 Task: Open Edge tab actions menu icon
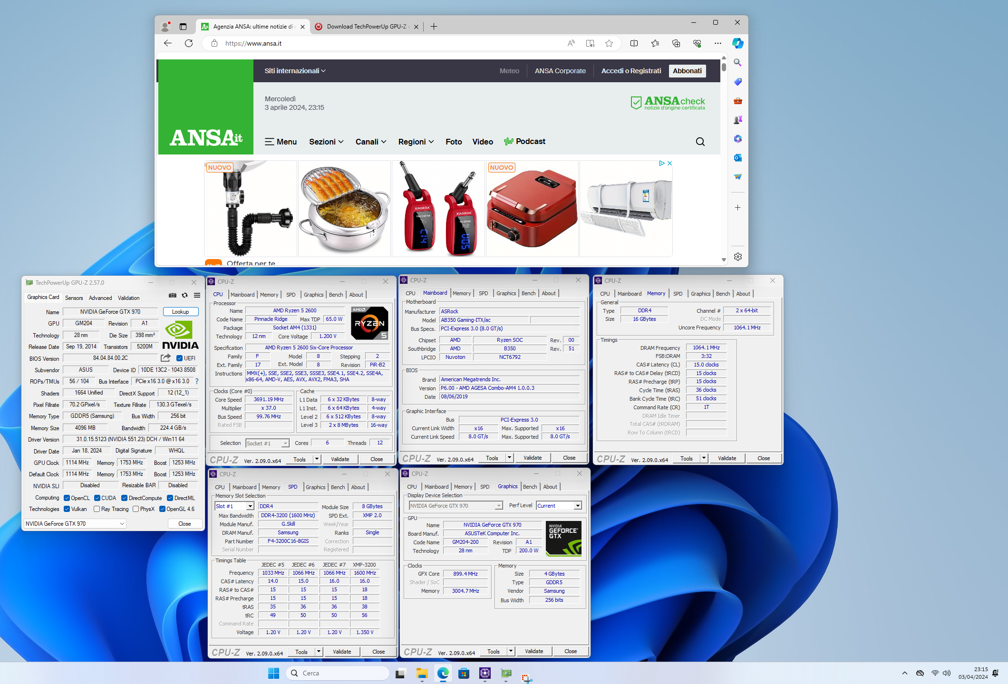[183, 27]
